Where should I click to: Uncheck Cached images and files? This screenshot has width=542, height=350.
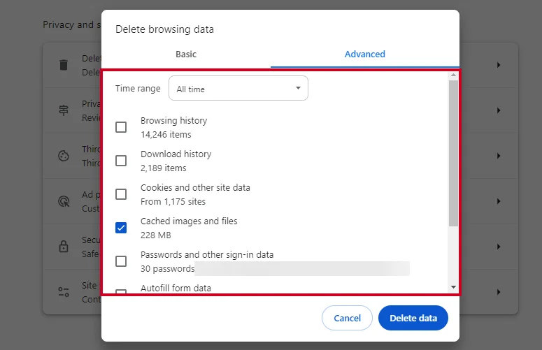pyautogui.click(x=121, y=228)
